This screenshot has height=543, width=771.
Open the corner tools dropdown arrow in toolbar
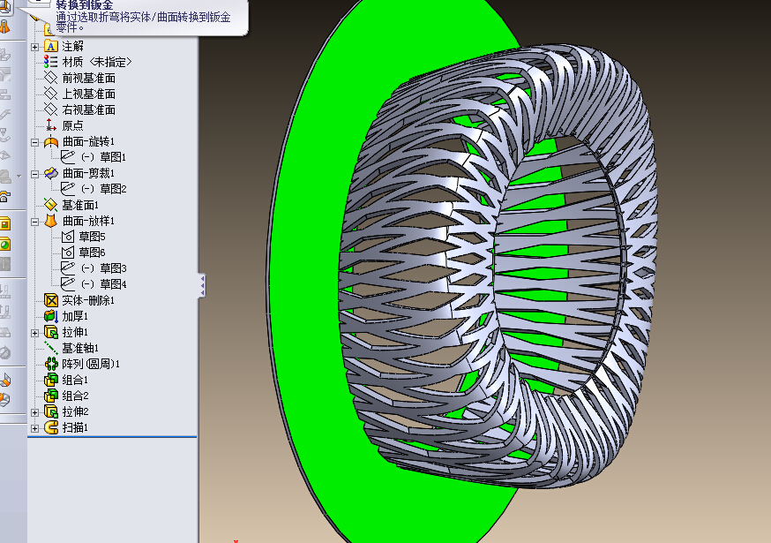click(19, 176)
